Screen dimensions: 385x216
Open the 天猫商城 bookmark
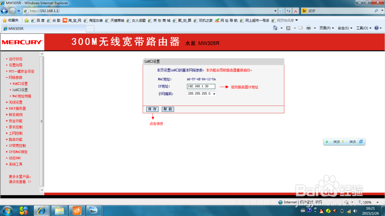[x=114, y=20]
